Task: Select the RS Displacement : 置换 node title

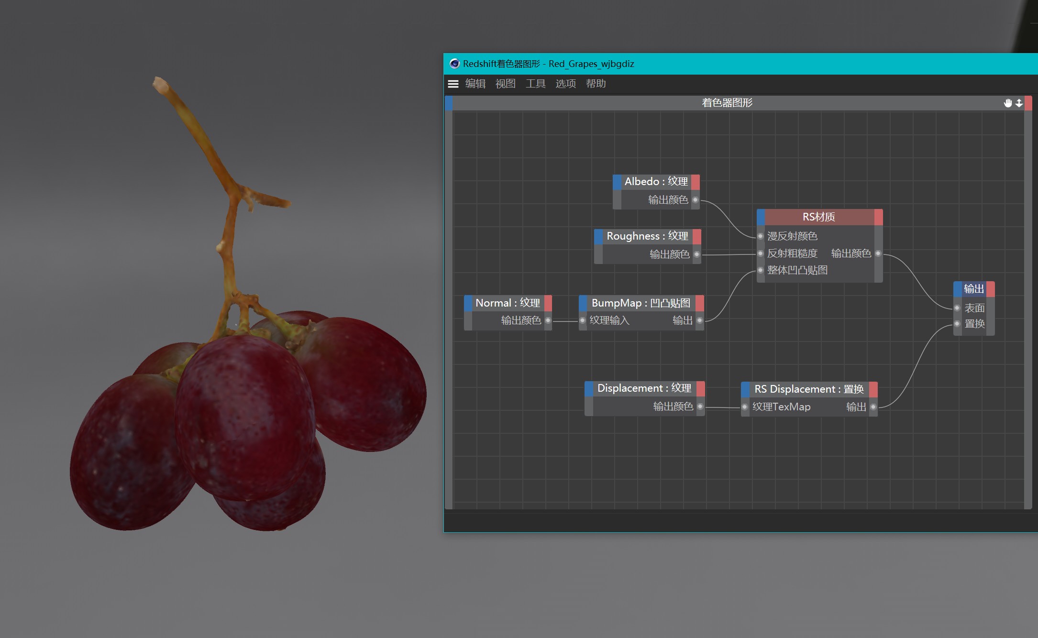Action: (x=809, y=389)
